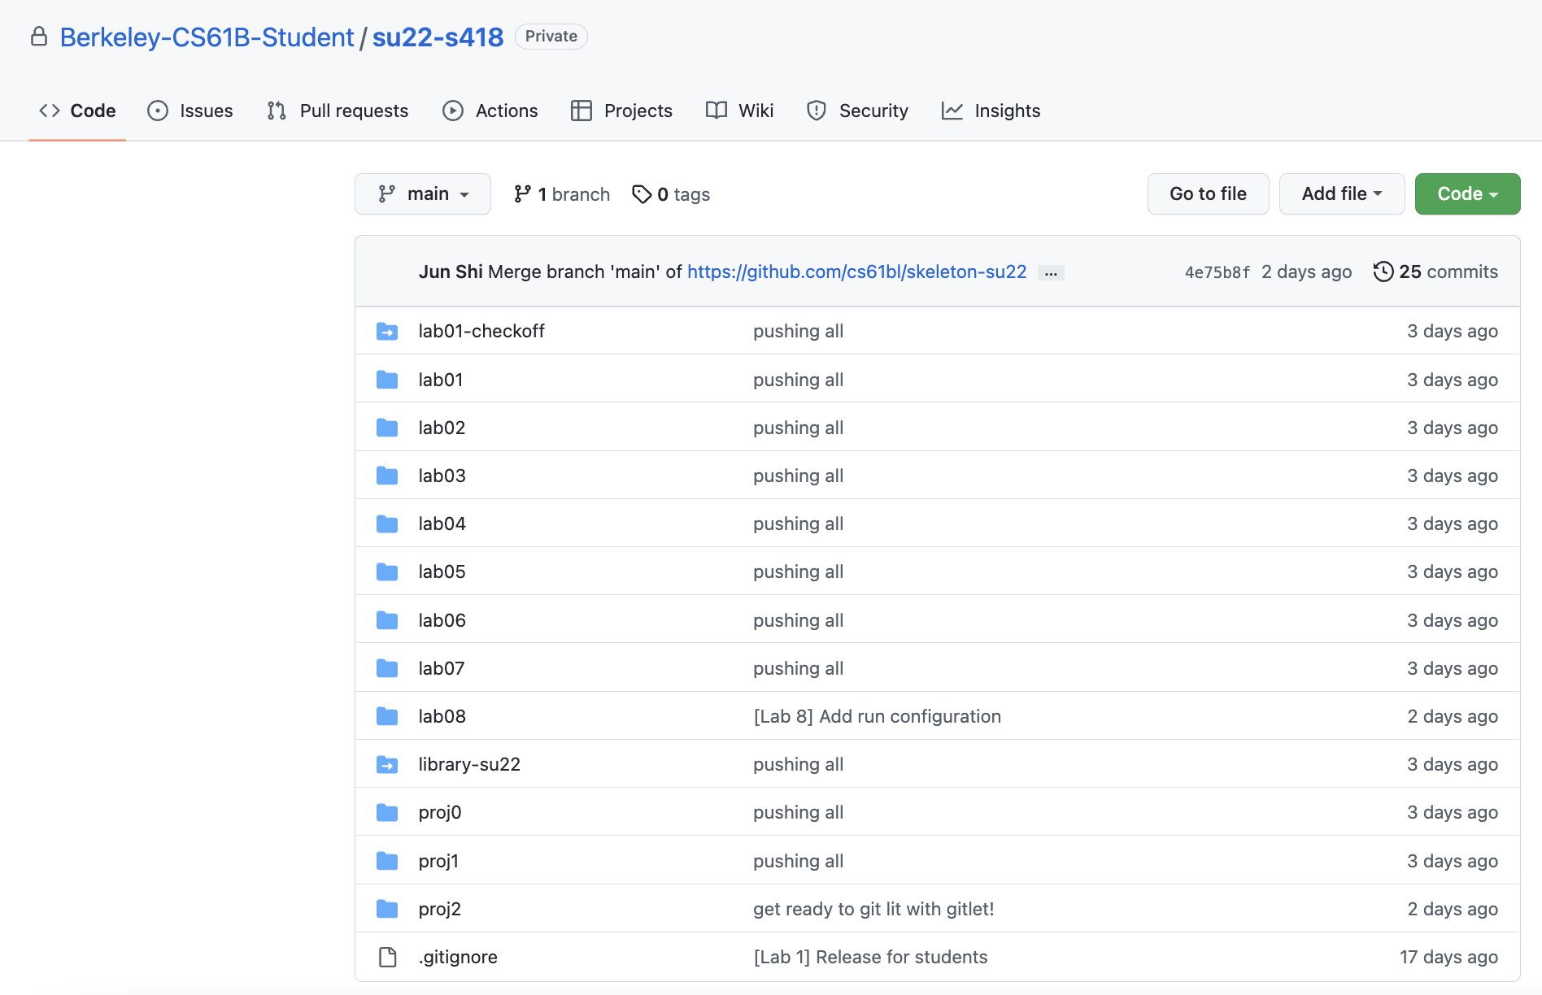Switch to the Issues tab

point(190,111)
